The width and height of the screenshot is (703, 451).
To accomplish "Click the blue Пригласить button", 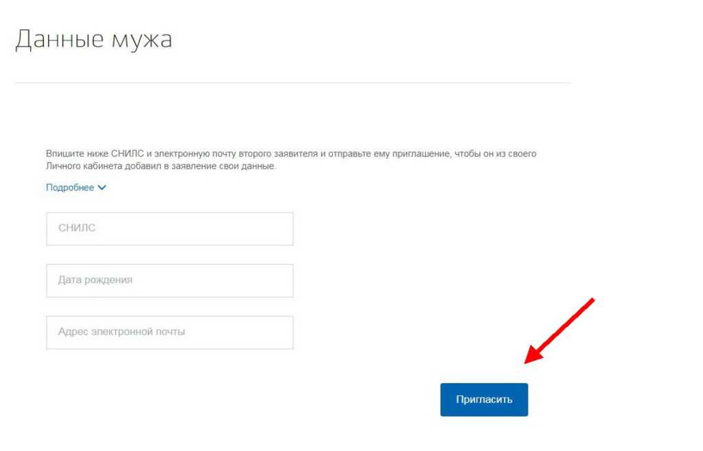I will (x=484, y=400).
